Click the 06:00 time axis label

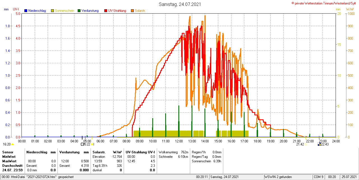(100, 141)
